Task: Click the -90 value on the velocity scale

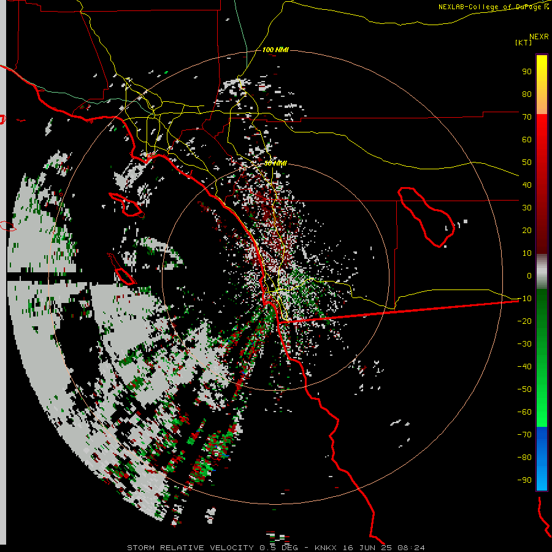Action: click(524, 480)
